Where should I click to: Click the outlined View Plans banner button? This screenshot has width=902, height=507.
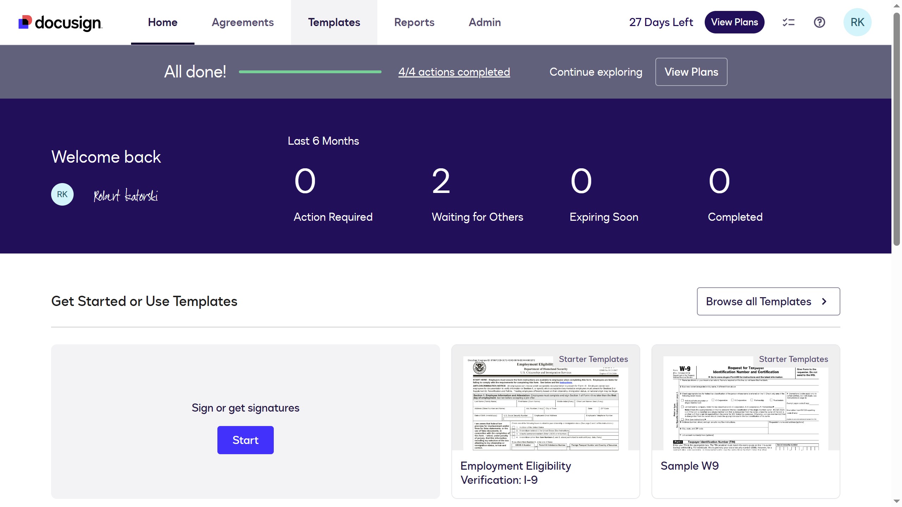click(x=691, y=72)
